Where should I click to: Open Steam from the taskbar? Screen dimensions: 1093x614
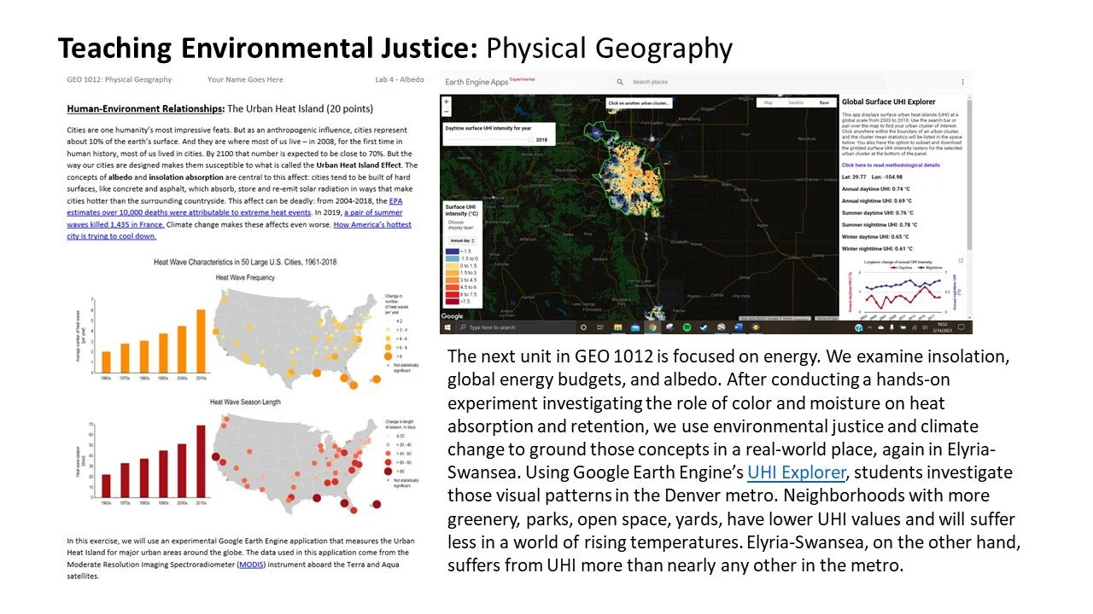pos(704,327)
